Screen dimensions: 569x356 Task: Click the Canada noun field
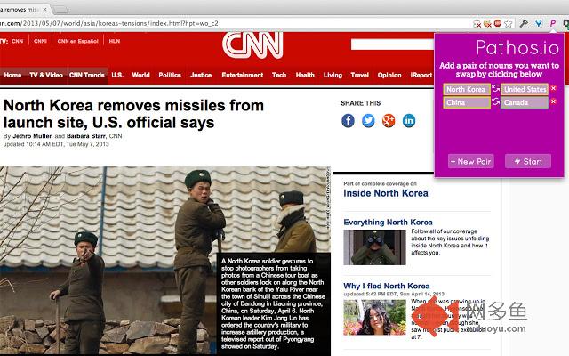click(x=525, y=102)
